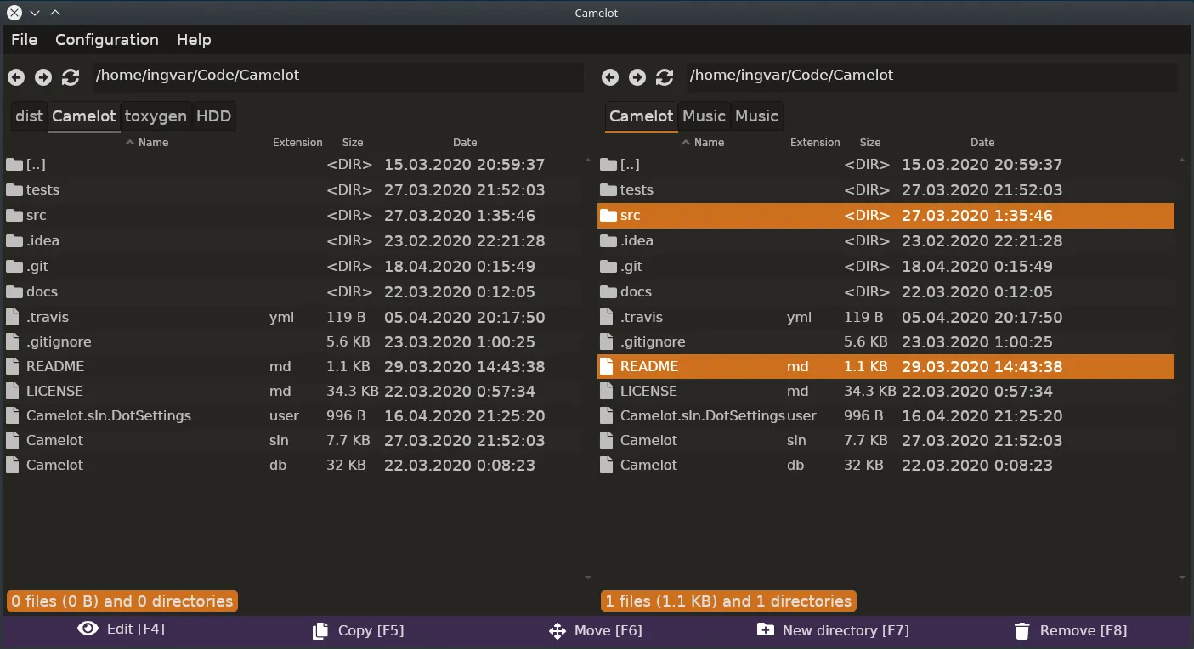Click the scrollbar arrow in the right pane

(1181, 158)
